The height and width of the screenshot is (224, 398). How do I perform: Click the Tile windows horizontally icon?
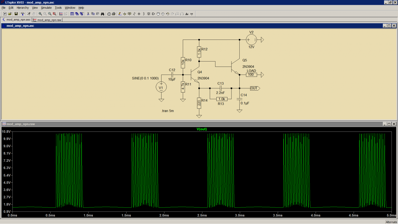tap(72, 14)
